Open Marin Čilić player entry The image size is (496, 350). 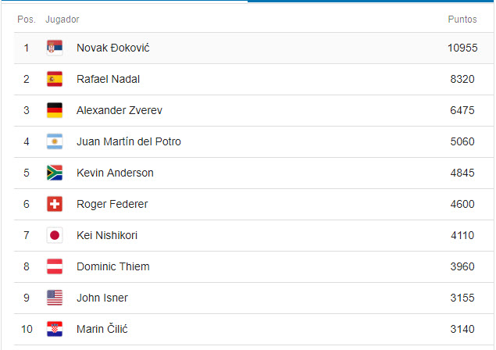pos(102,329)
